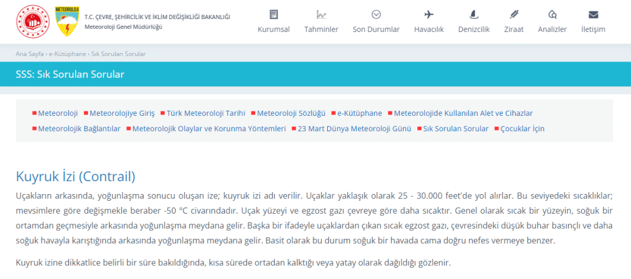
Task: Click the Ziraat wheat icon
Action: coord(514,15)
